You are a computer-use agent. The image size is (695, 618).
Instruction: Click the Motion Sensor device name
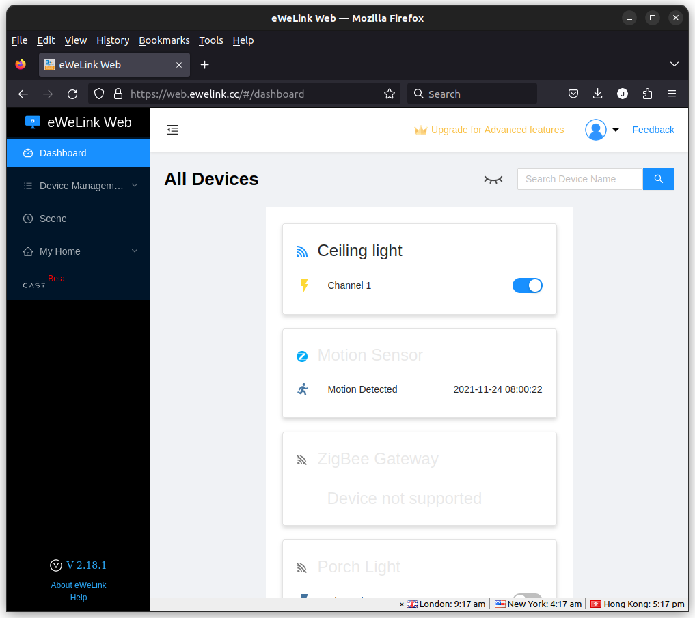[x=370, y=356]
